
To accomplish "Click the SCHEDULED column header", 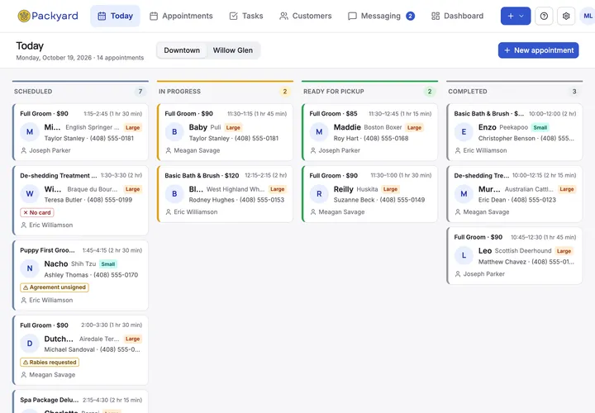I will [33, 92].
